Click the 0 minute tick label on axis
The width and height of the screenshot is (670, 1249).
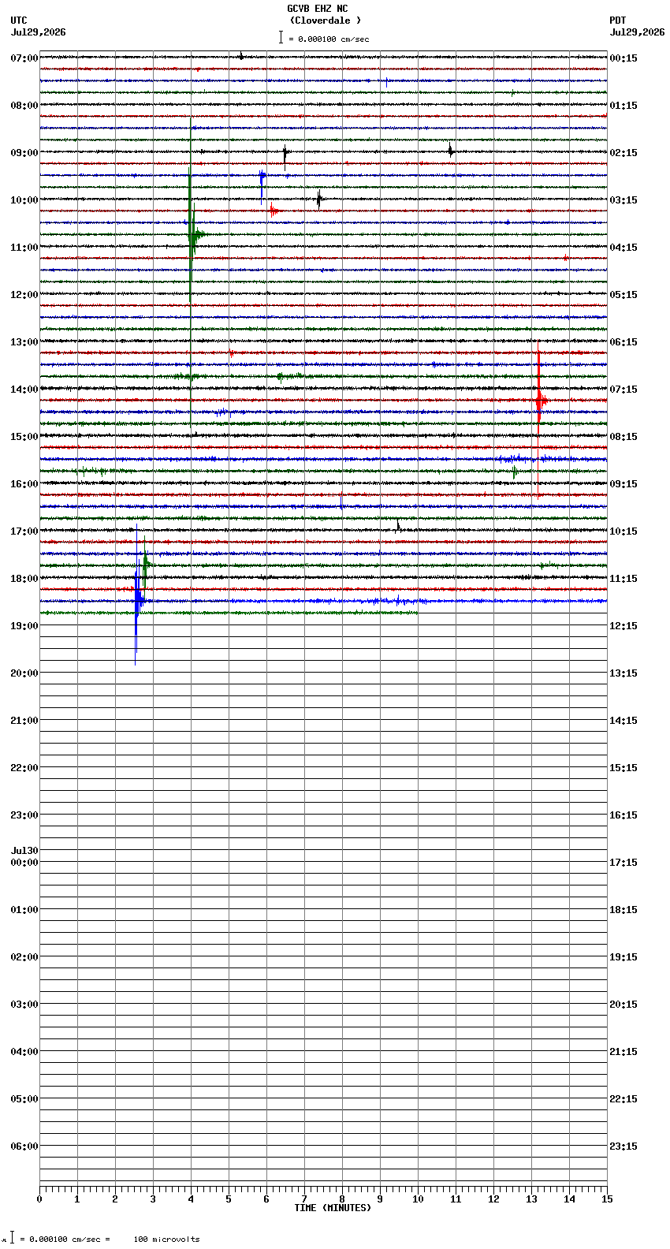pos(39,1199)
